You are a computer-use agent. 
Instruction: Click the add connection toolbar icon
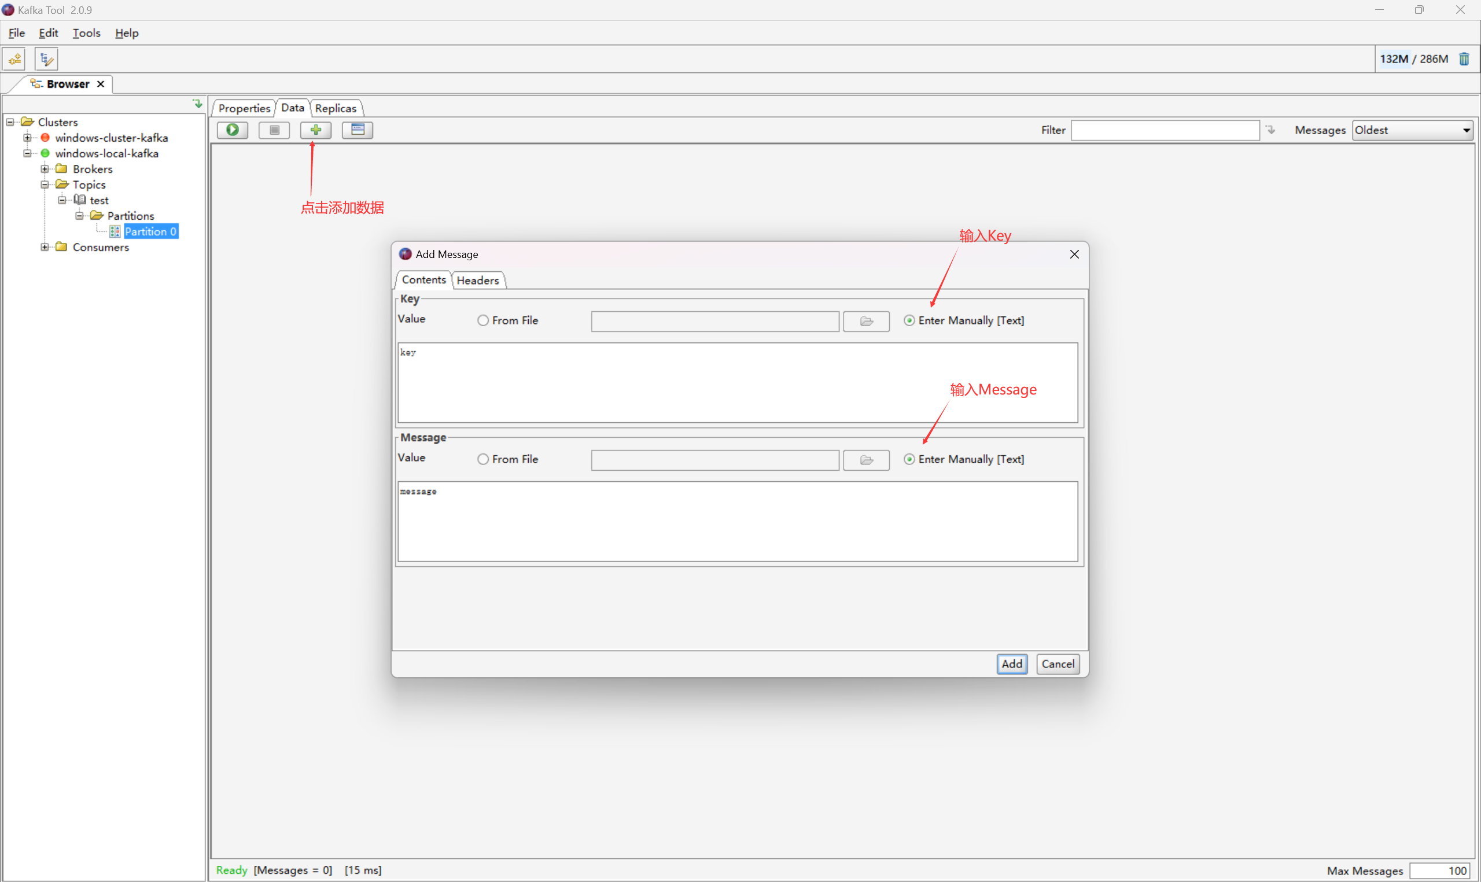tap(14, 59)
